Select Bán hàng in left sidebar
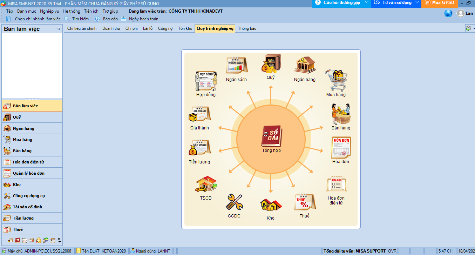The width and height of the screenshot is (475, 255). [32, 151]
